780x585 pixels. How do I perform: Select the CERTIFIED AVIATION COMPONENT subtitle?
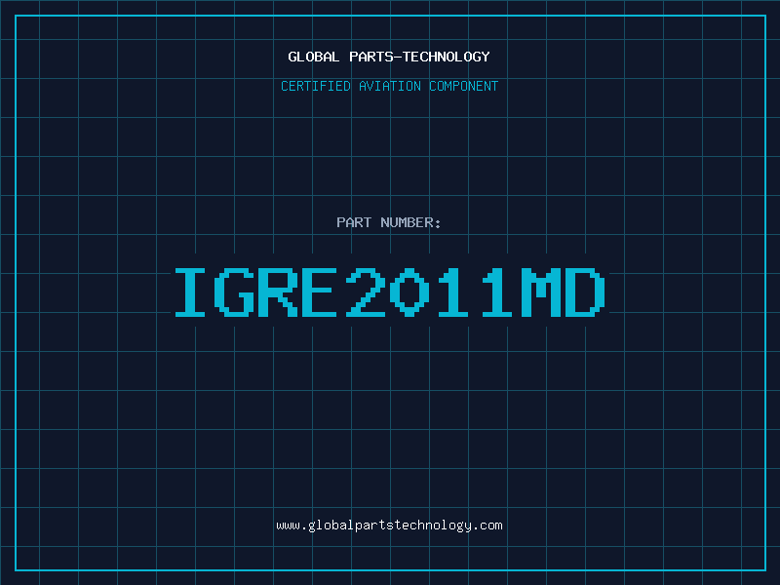tap(389, 86)
